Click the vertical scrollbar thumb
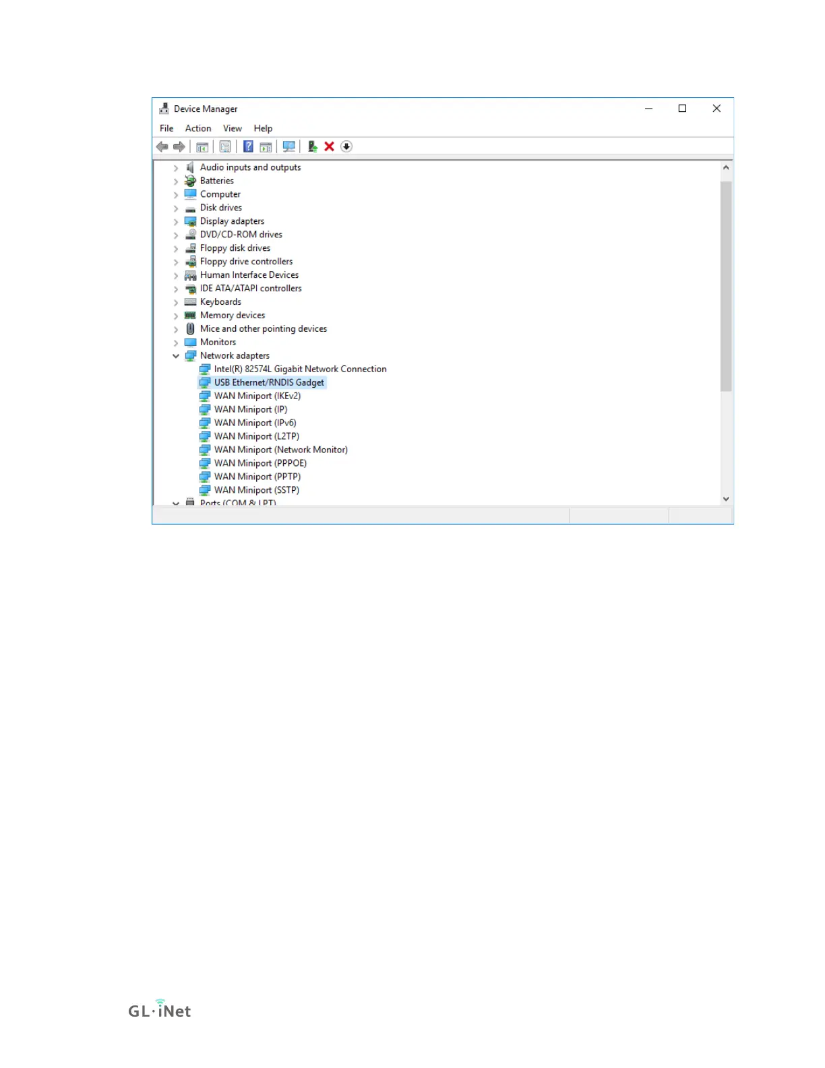 click(726, 287)
